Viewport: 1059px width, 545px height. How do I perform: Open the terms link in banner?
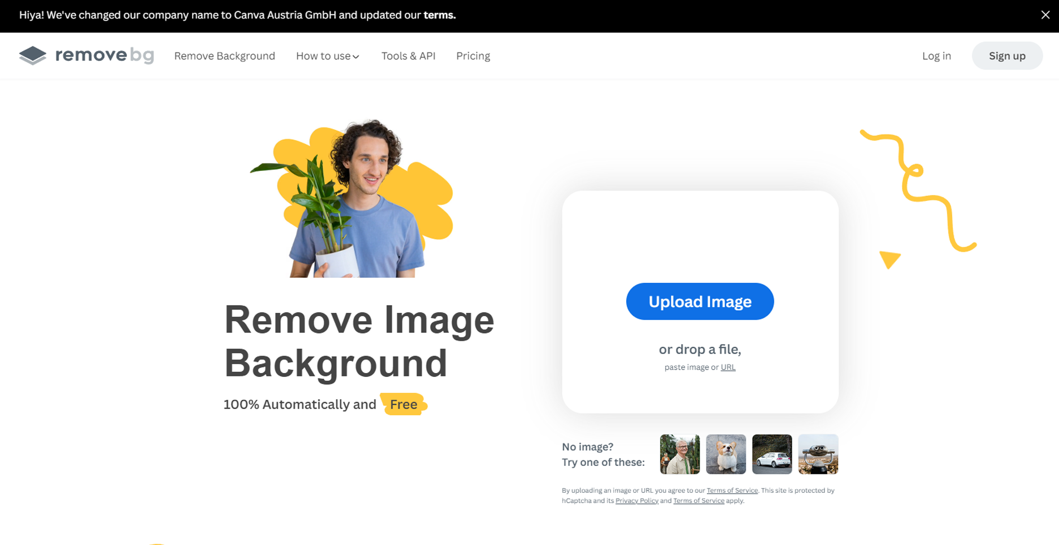[439, 15]
